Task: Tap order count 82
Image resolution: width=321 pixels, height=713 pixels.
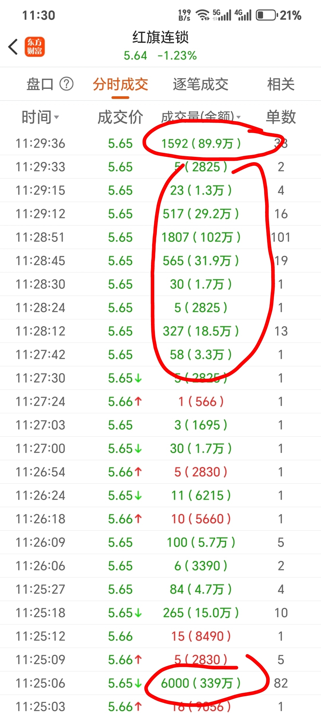Action: click(281, 683)
